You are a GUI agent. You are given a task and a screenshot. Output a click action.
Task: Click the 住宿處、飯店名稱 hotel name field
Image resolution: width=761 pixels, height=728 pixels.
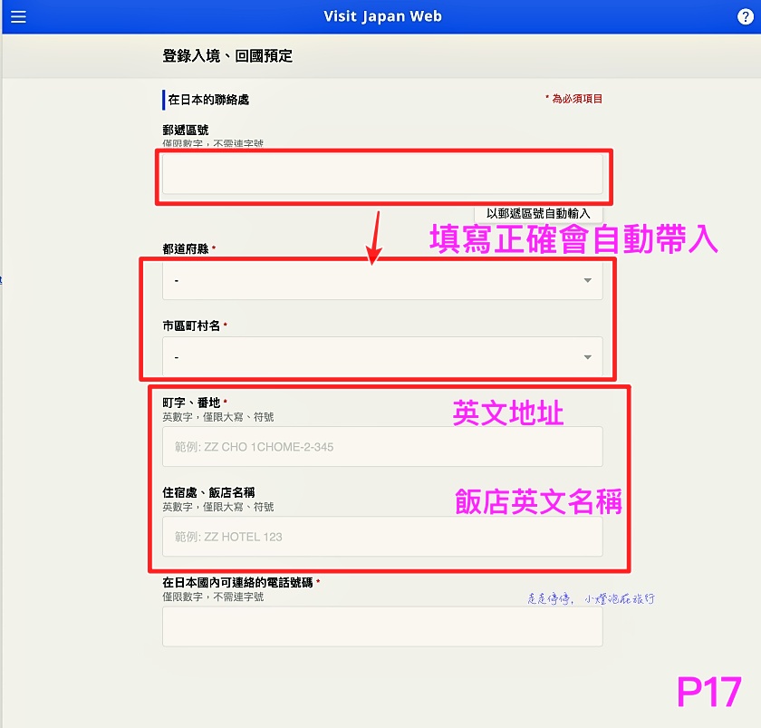(x=382, y=537)
